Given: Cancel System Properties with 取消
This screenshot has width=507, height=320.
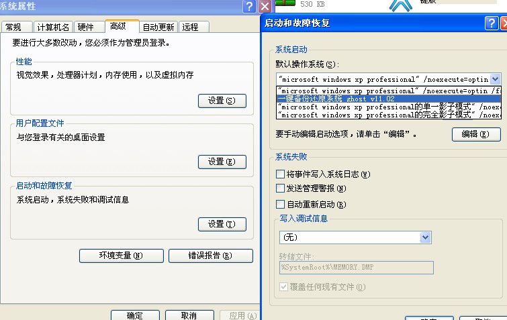Looking at the screenshot, I should (x=189, y=315).
